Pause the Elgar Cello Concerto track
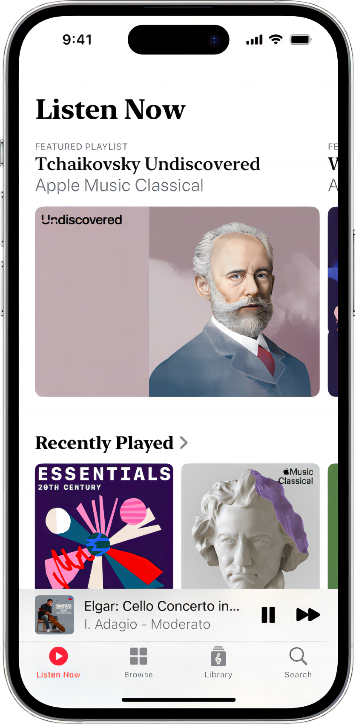Image resolution: width=356 pixels, height=725 pixels. pyautogui.click(x=268, y=615)
